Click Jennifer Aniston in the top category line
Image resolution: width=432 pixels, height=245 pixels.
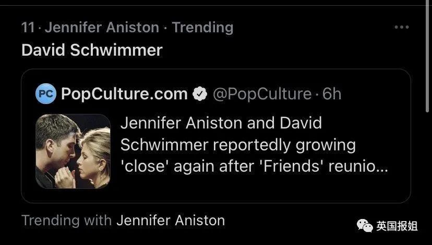coord(102,28)
